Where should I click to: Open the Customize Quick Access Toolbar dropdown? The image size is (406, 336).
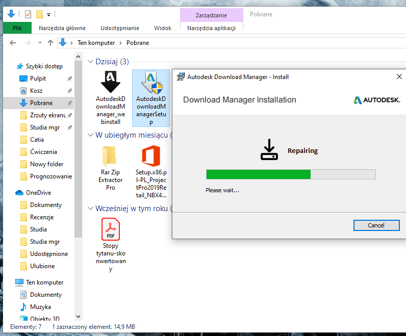[48, 15]
